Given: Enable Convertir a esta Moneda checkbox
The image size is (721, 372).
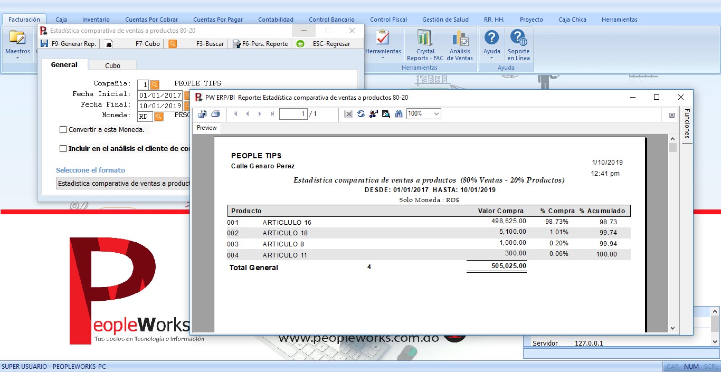Looking at the screenshot, I should (x=63, y=129).
